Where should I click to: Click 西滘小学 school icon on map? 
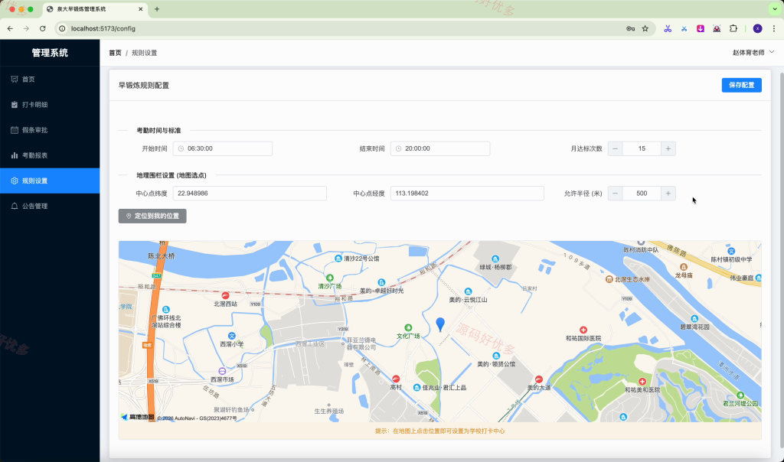231,336
